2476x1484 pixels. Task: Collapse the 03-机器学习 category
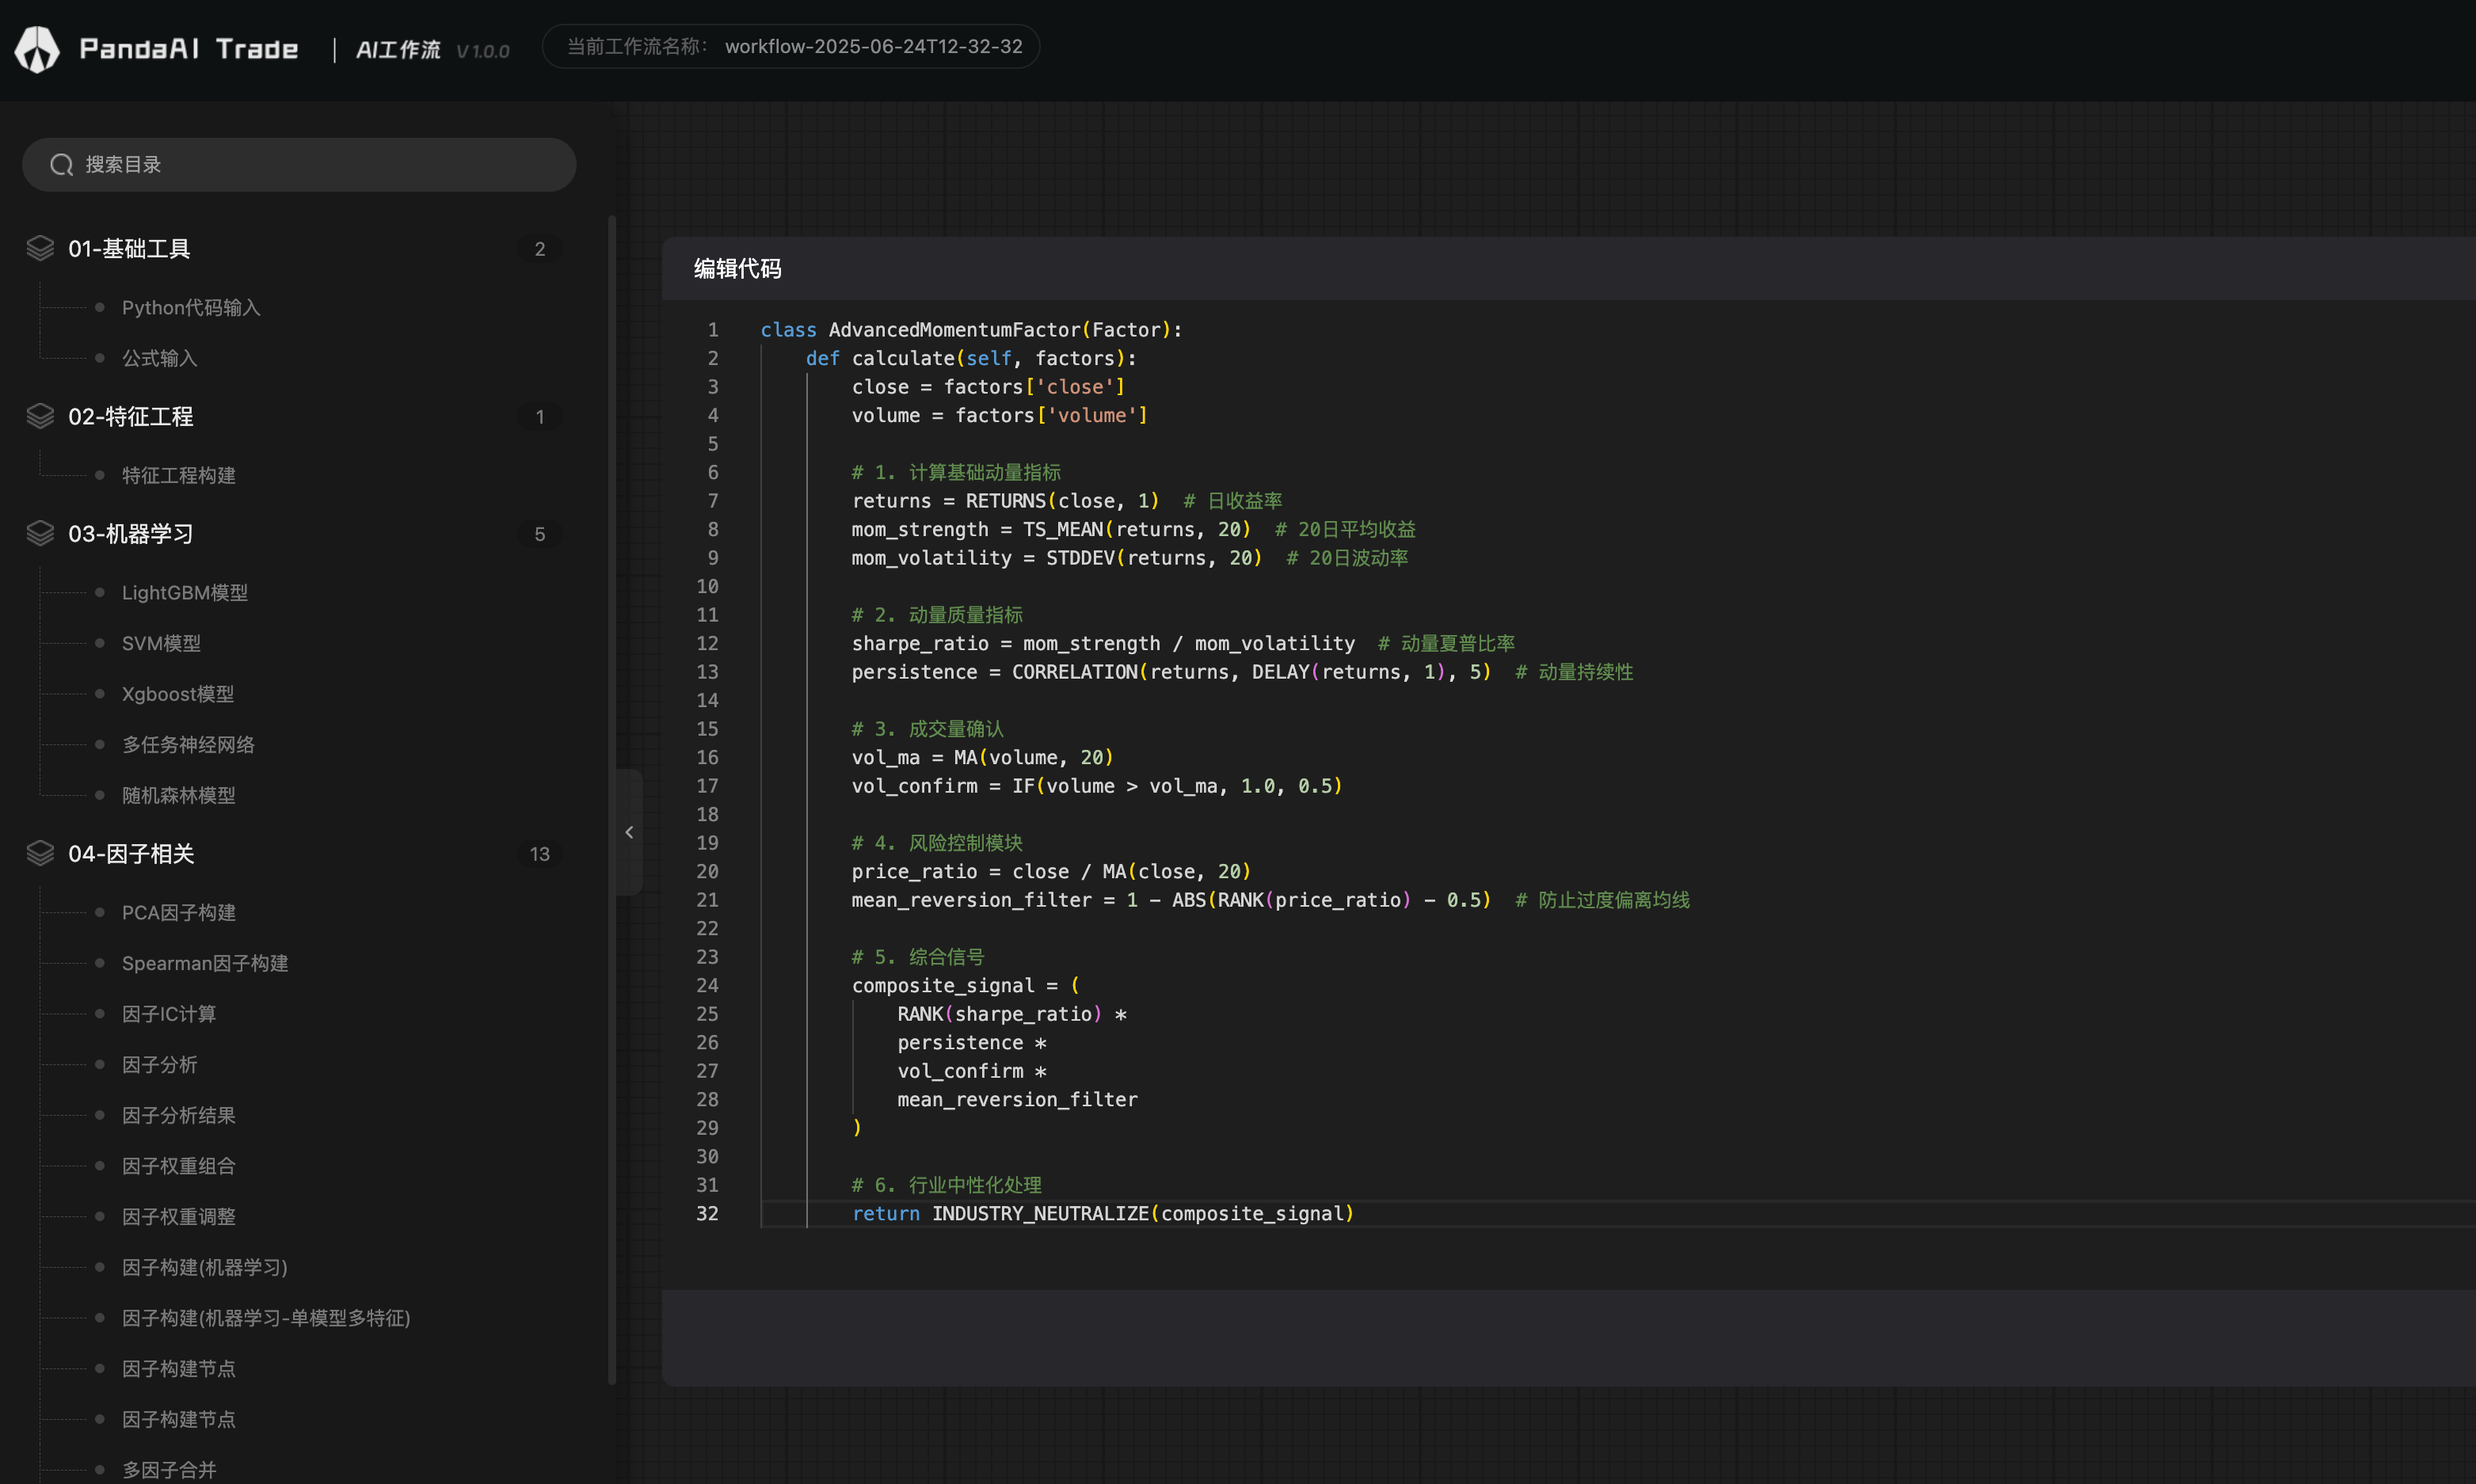[131, 534]
